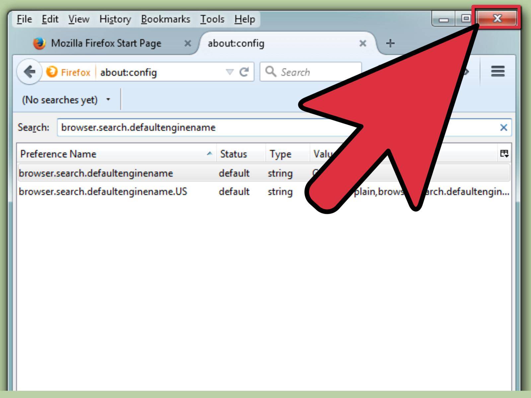This screenshot has height=398, width=531.
Task: Click the string type of defaultenginename.US row
Action: click(x=280, y=192)
